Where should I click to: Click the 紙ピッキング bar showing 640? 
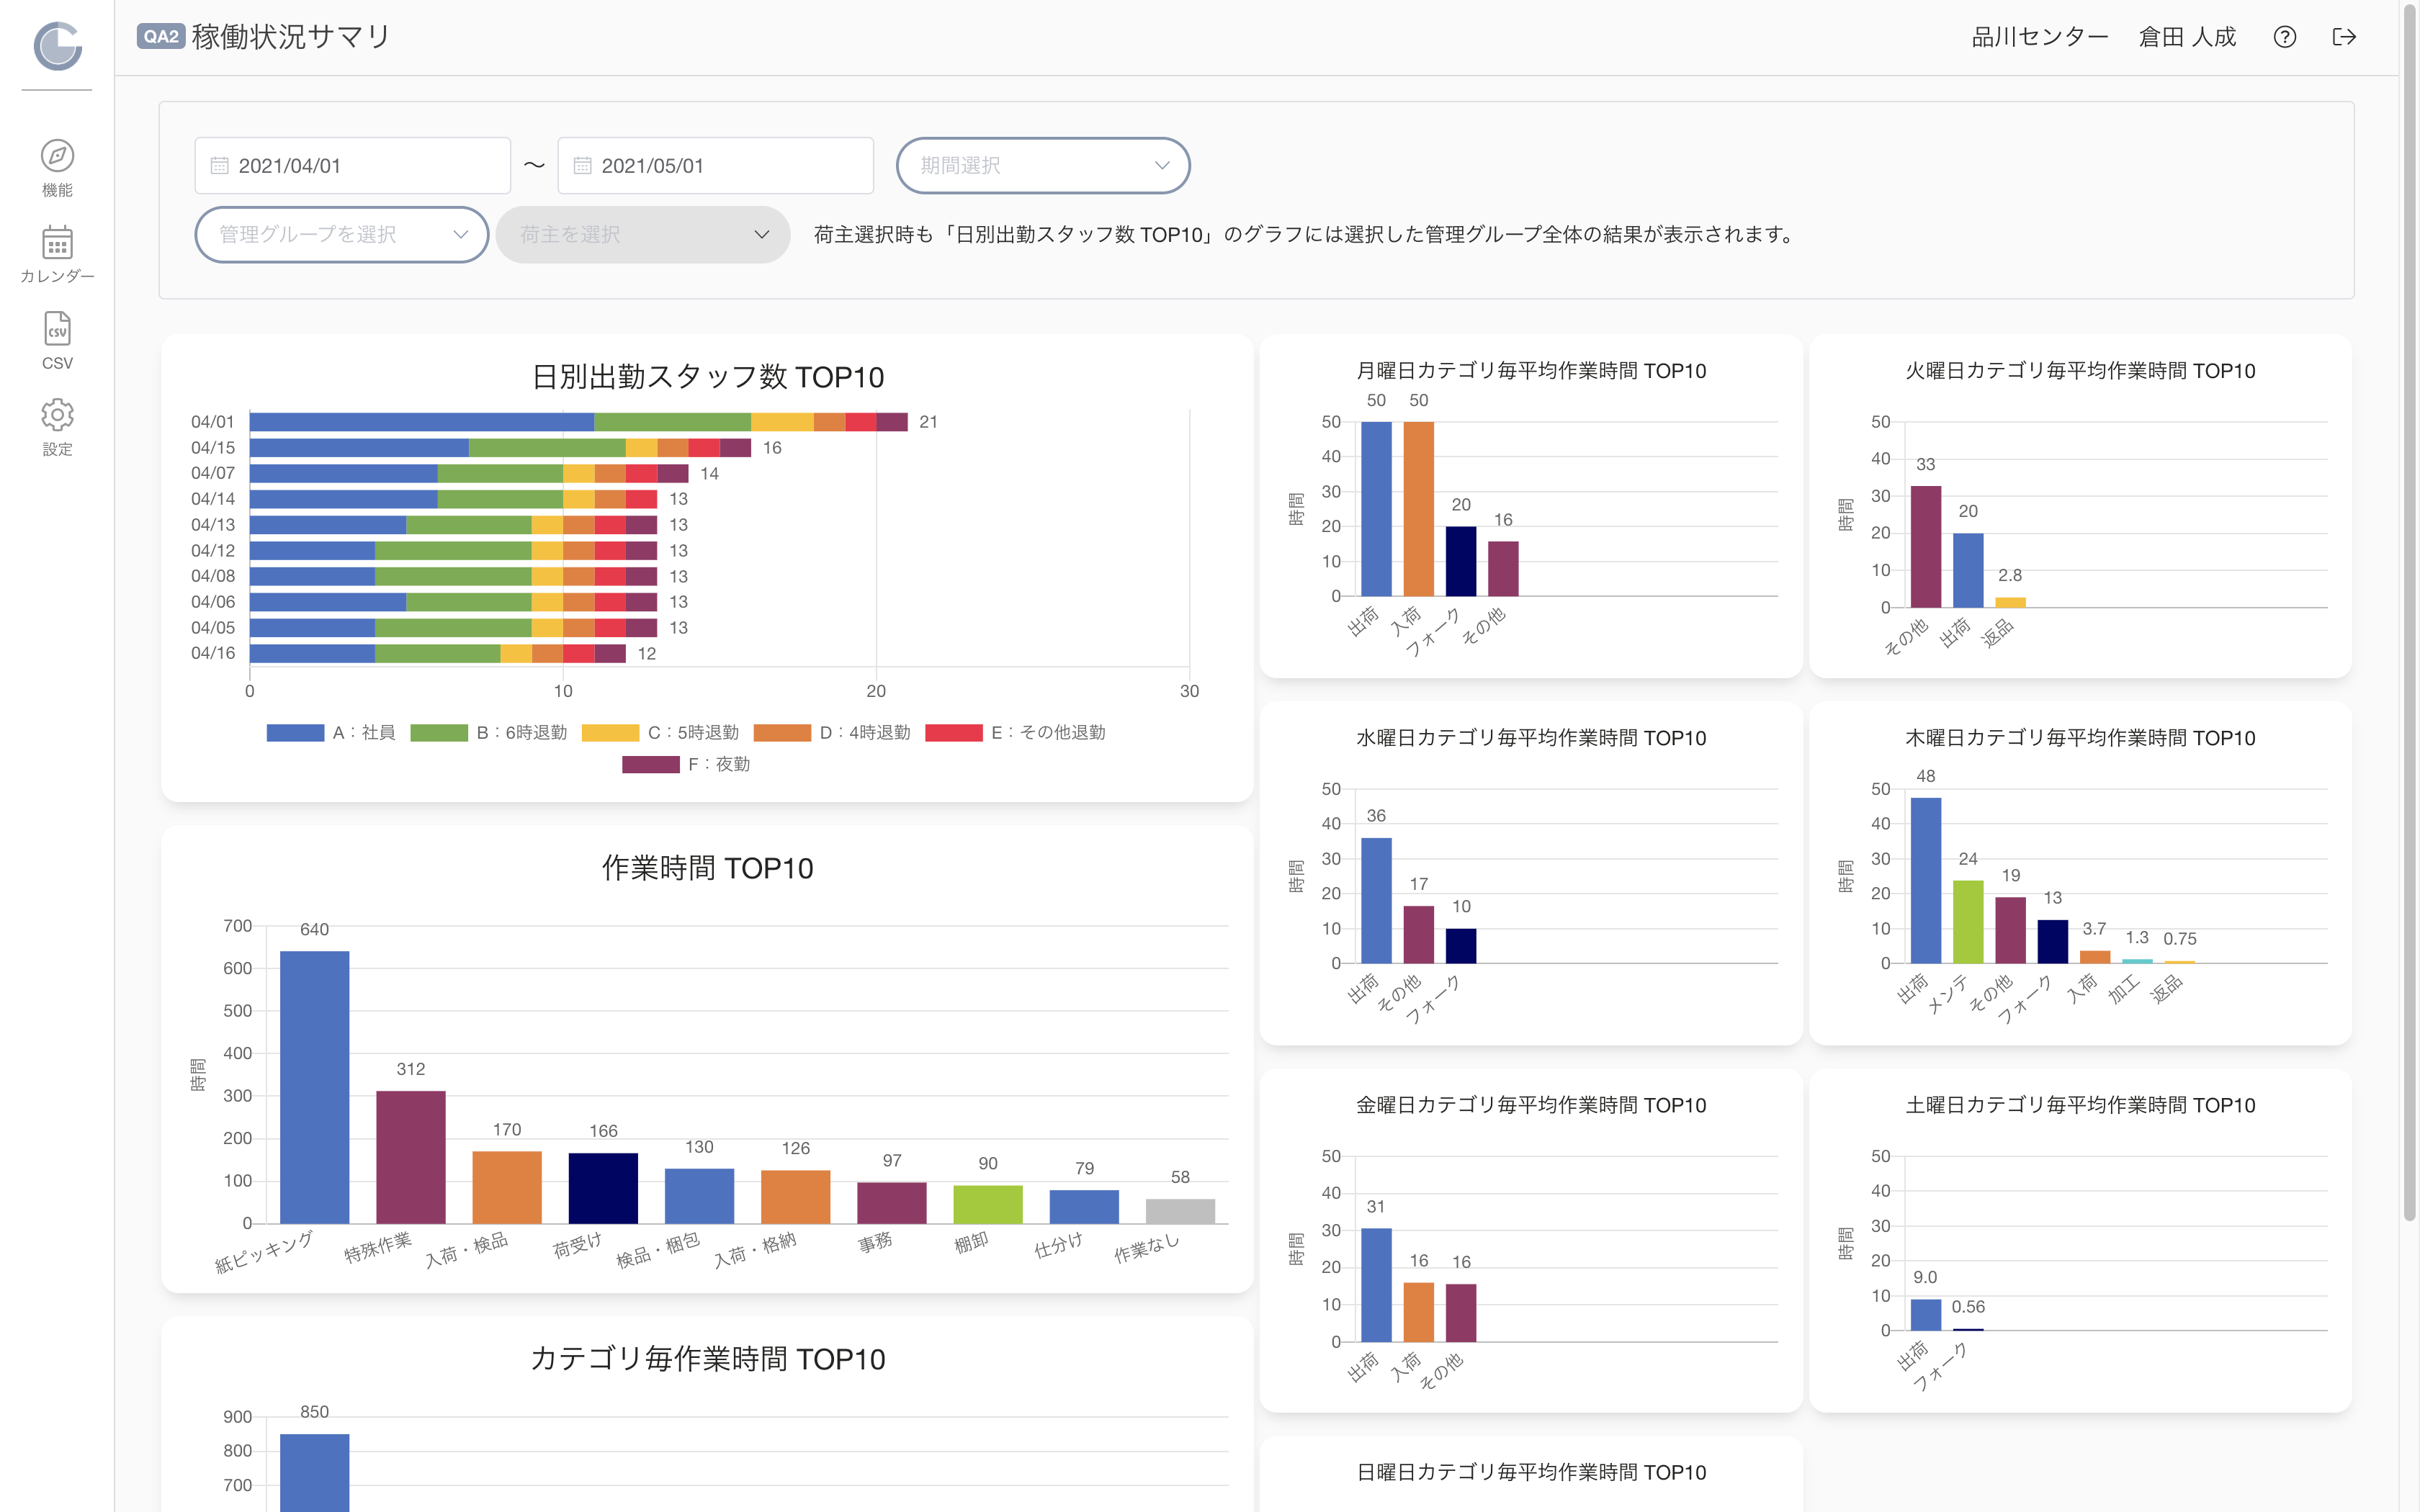pos(314,1087)
